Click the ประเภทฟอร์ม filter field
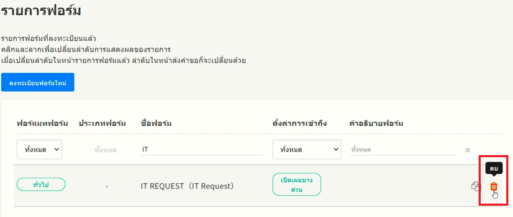This screenshot has width=513, height=217. 105,150
